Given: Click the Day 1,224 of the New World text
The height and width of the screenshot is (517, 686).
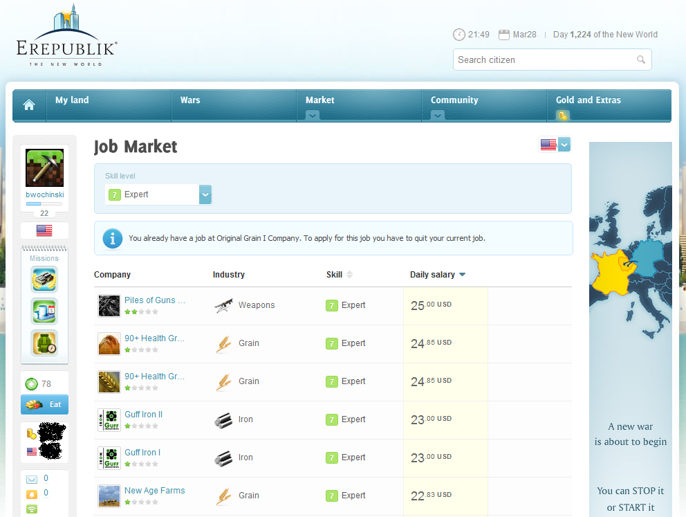Looking at the screenshot, I should click(x=606, y=35).
